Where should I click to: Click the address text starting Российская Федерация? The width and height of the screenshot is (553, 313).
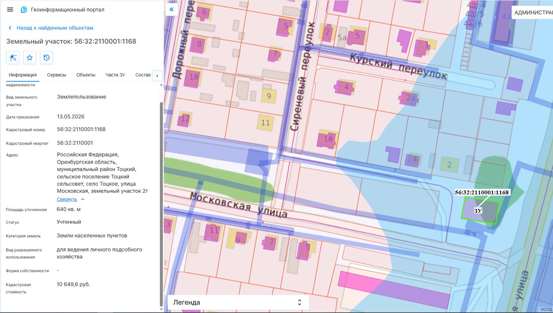[x=102, y=172]
